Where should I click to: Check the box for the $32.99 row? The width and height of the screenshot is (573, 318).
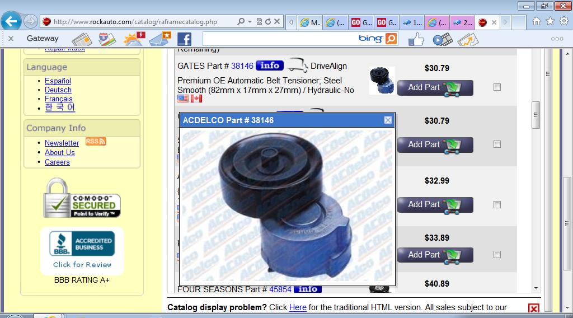(497, 205)
